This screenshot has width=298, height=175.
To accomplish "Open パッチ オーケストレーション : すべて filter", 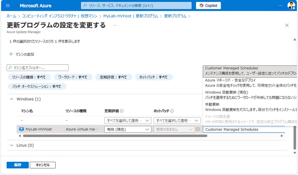I will [x=37, y=86].
